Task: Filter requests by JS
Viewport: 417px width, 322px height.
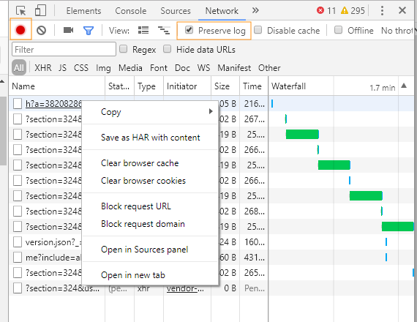Action: click(62, 68)
